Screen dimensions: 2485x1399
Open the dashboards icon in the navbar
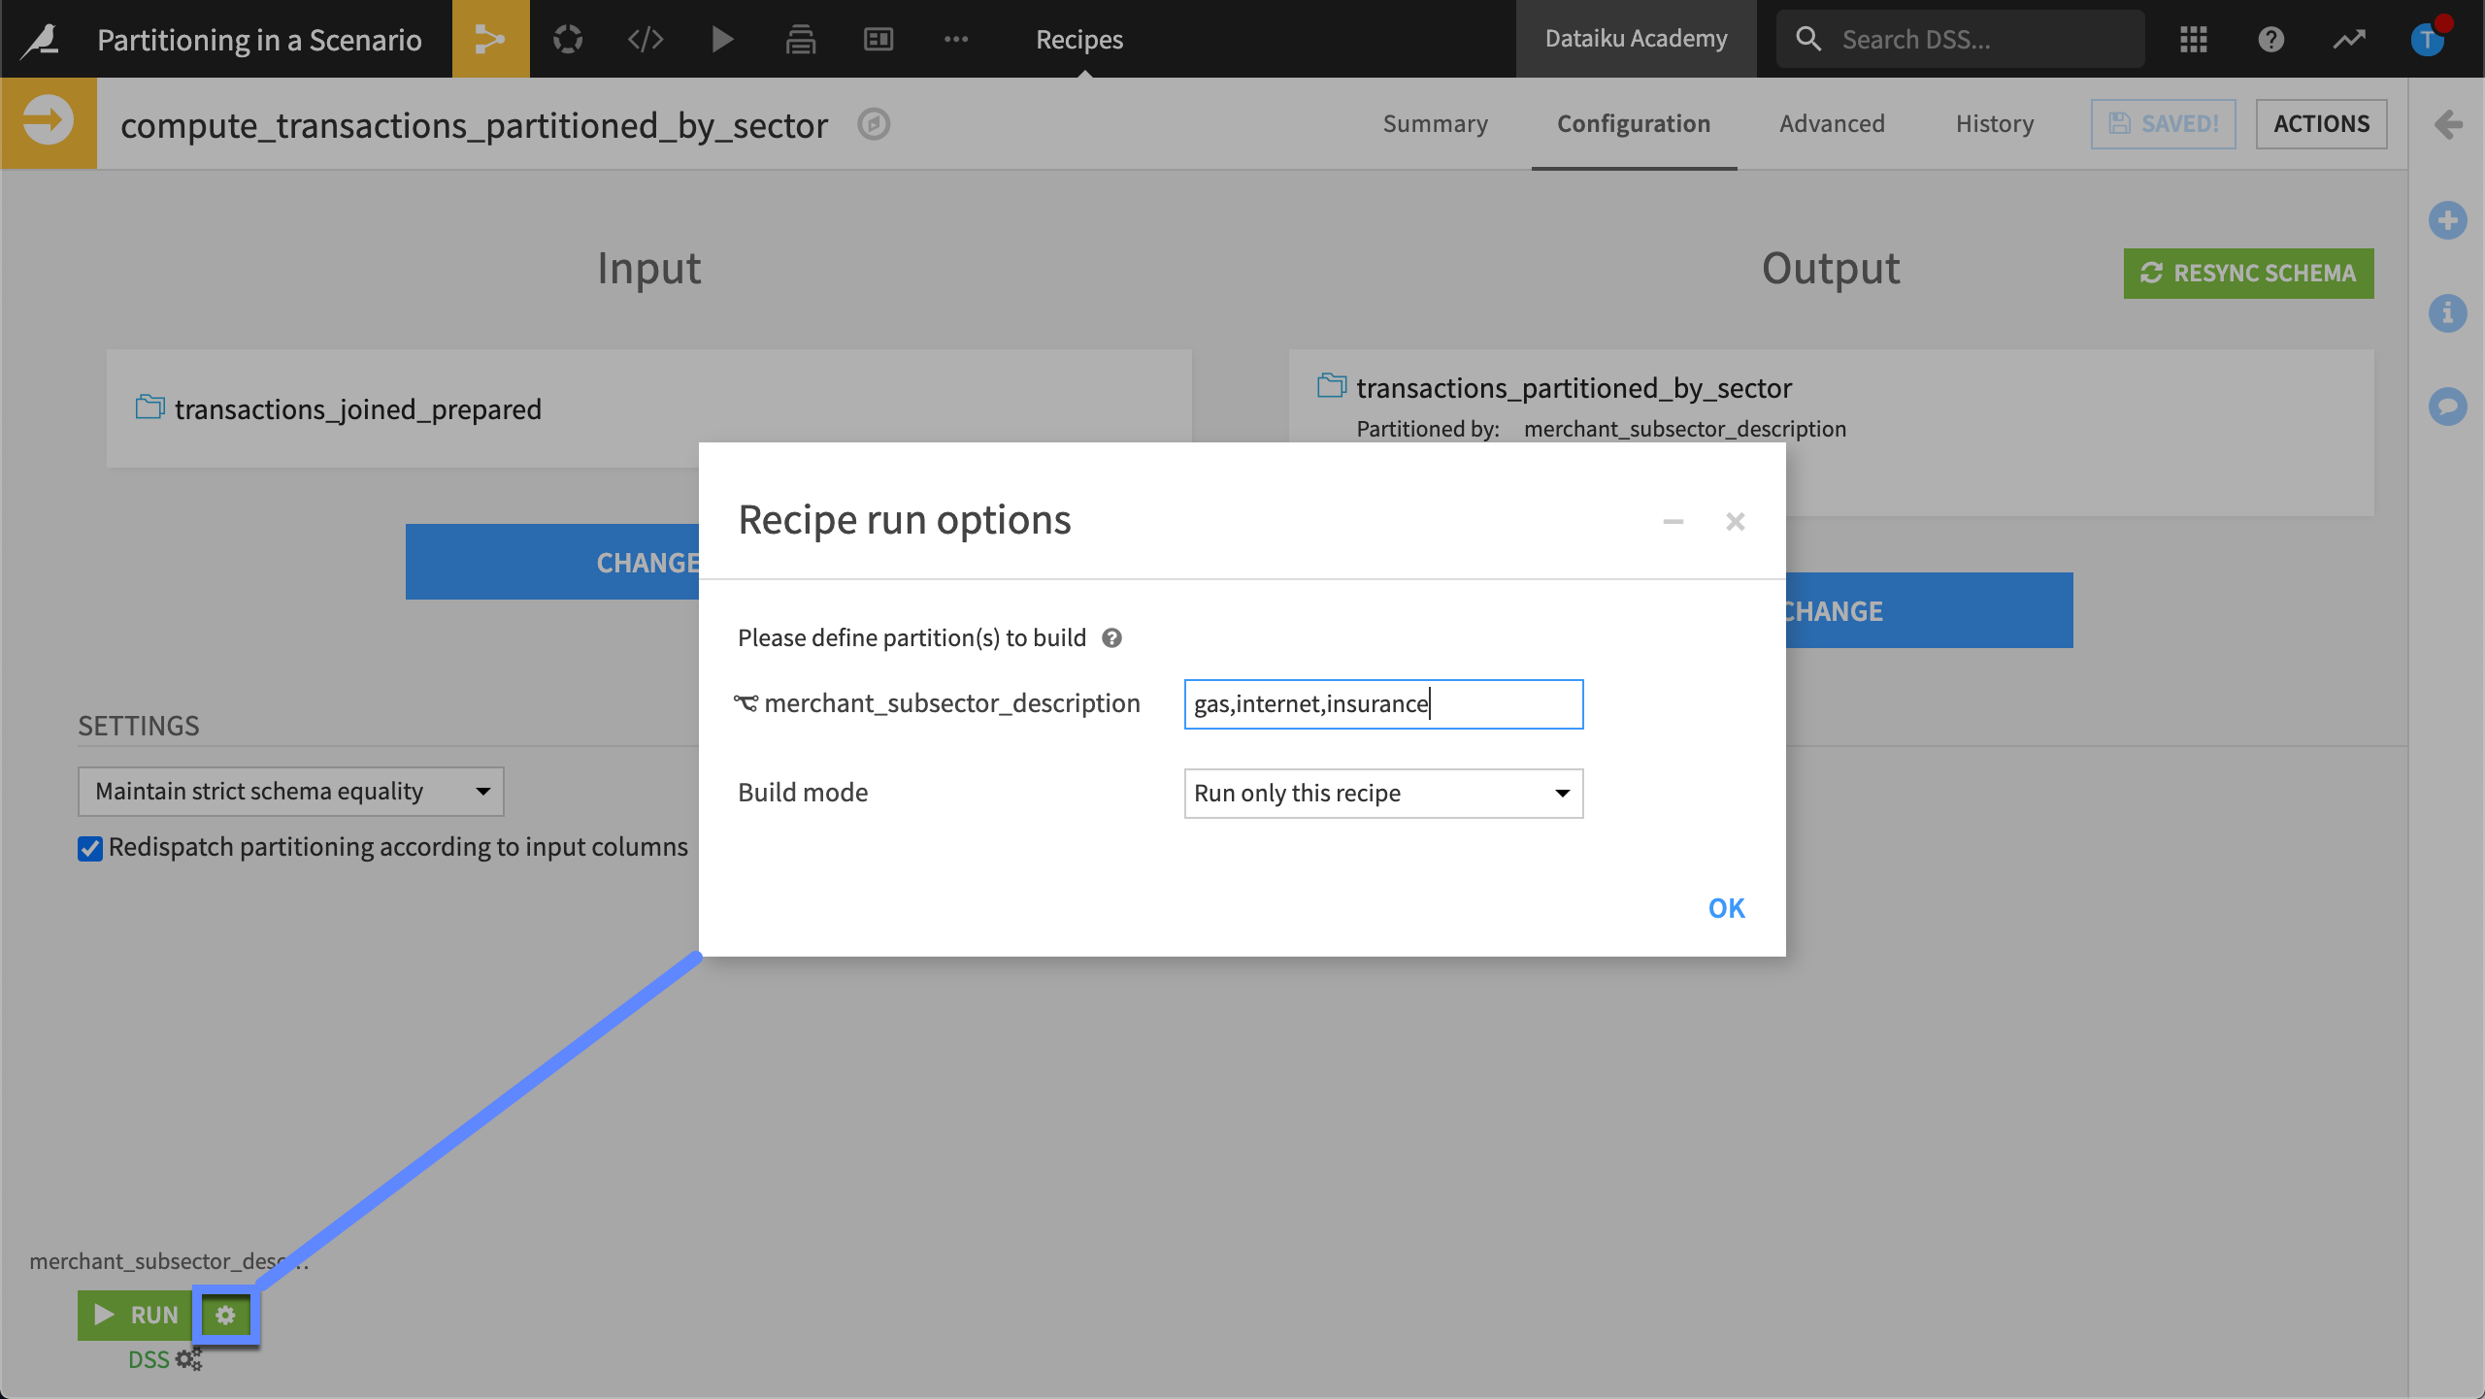point(878,39)
